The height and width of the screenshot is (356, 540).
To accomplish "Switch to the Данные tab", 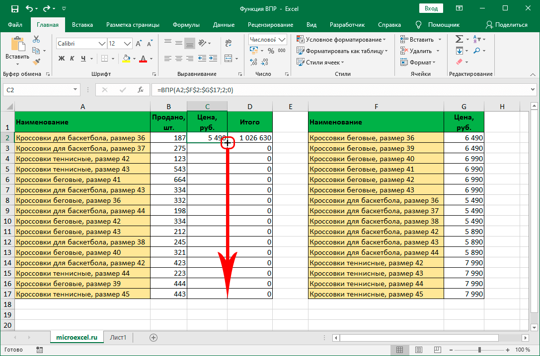I will click(x=224, y=25).
